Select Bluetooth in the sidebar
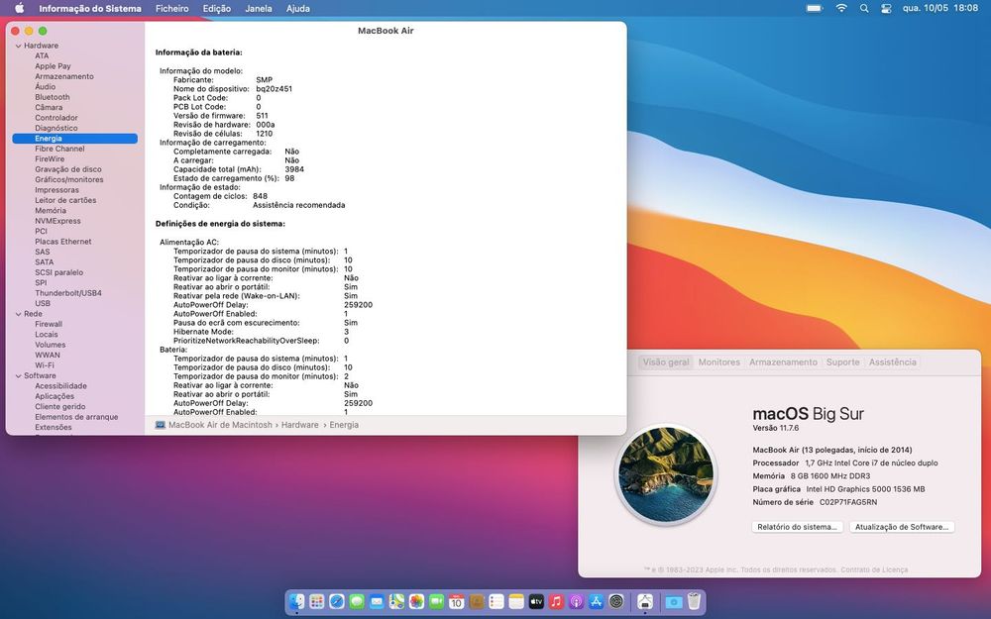991x619 pixels. click(x=53, y=97)
